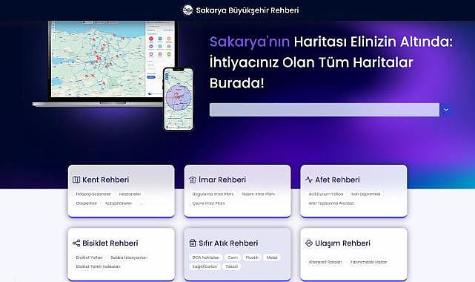Viewport: 475px width, 282px height.
Task: Open the Afet Rehberi guide
Action: tap(353, 191)
